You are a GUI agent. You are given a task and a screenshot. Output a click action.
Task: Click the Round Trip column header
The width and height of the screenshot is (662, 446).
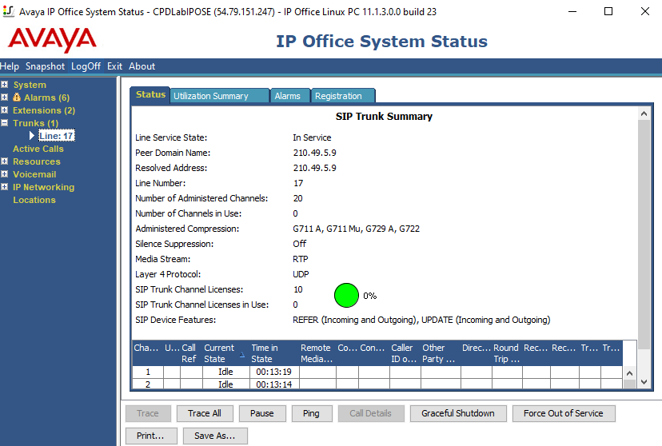click(507, 353)
